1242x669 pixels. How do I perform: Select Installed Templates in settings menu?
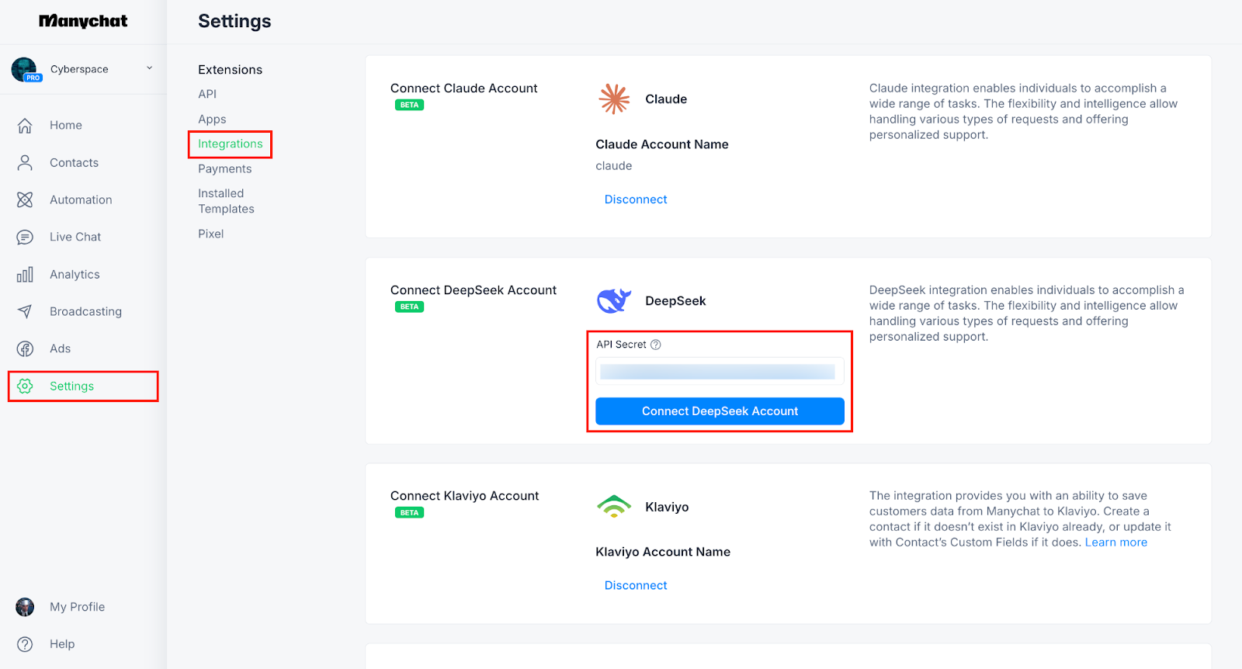point(226,201)
